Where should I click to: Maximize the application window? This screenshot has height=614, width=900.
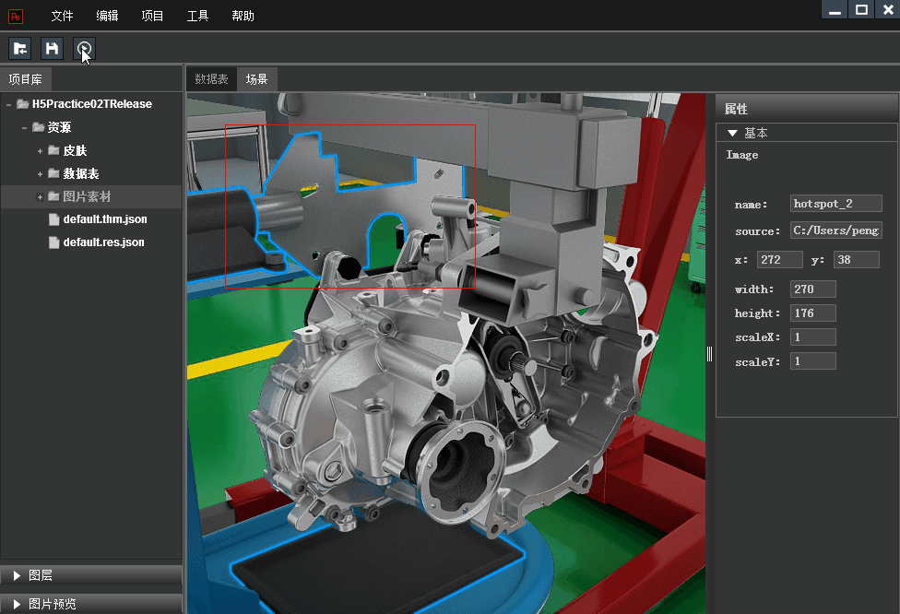point(861,10)
